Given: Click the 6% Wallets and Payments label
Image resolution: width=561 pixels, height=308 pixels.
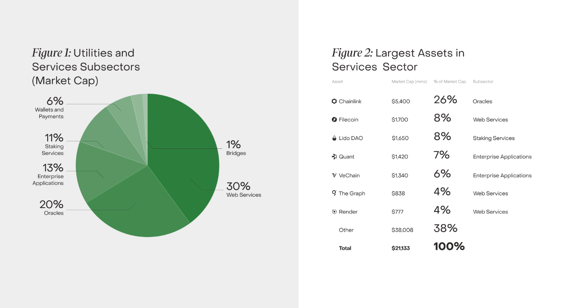Looking at the screenshot, I should [x=50, y=108].
